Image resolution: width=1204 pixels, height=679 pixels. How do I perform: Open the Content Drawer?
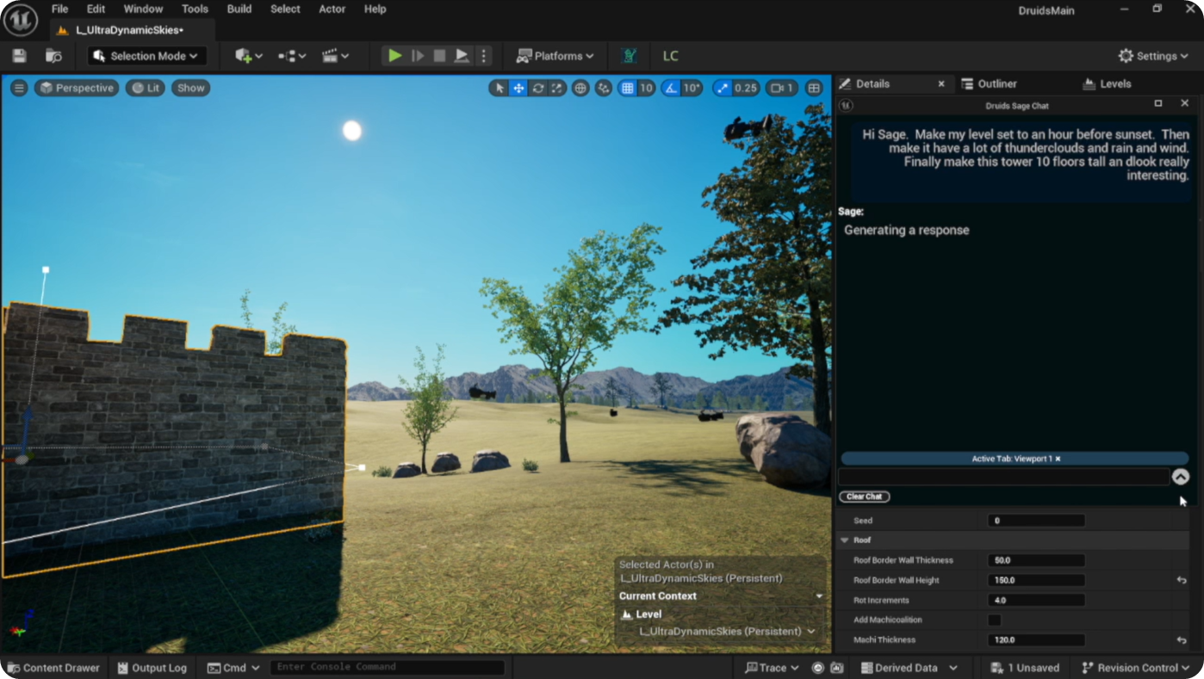53,667
